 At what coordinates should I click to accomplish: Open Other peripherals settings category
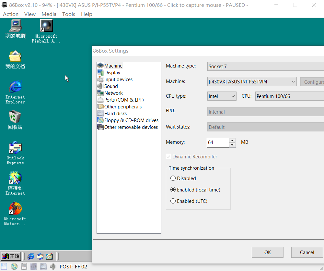(120, 107)
